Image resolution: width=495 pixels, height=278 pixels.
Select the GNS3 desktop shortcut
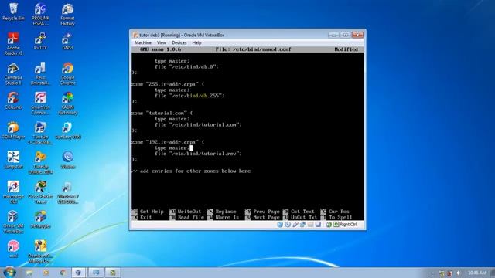click(x=67, y=41)
